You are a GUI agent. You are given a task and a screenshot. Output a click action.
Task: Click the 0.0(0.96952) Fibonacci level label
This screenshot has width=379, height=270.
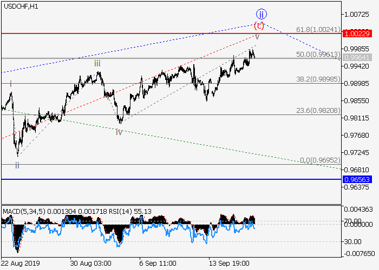pyautogui.click(x=319, y=160)
